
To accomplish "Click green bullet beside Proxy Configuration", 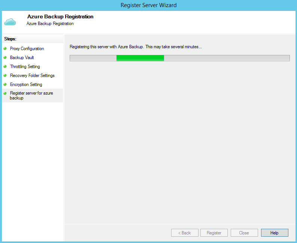I will [x=5, y=48].
